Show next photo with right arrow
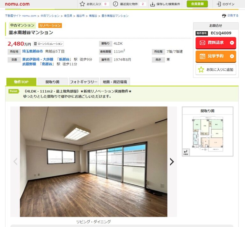Image resolution: width=245 pixels, height=227 pixels. 172,162
